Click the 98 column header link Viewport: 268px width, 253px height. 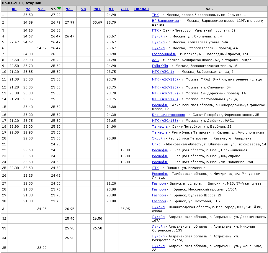point(84,9)
